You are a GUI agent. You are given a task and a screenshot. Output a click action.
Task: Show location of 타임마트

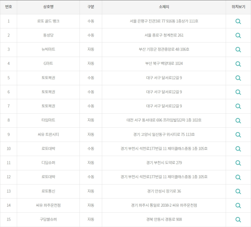click(238, 120)
